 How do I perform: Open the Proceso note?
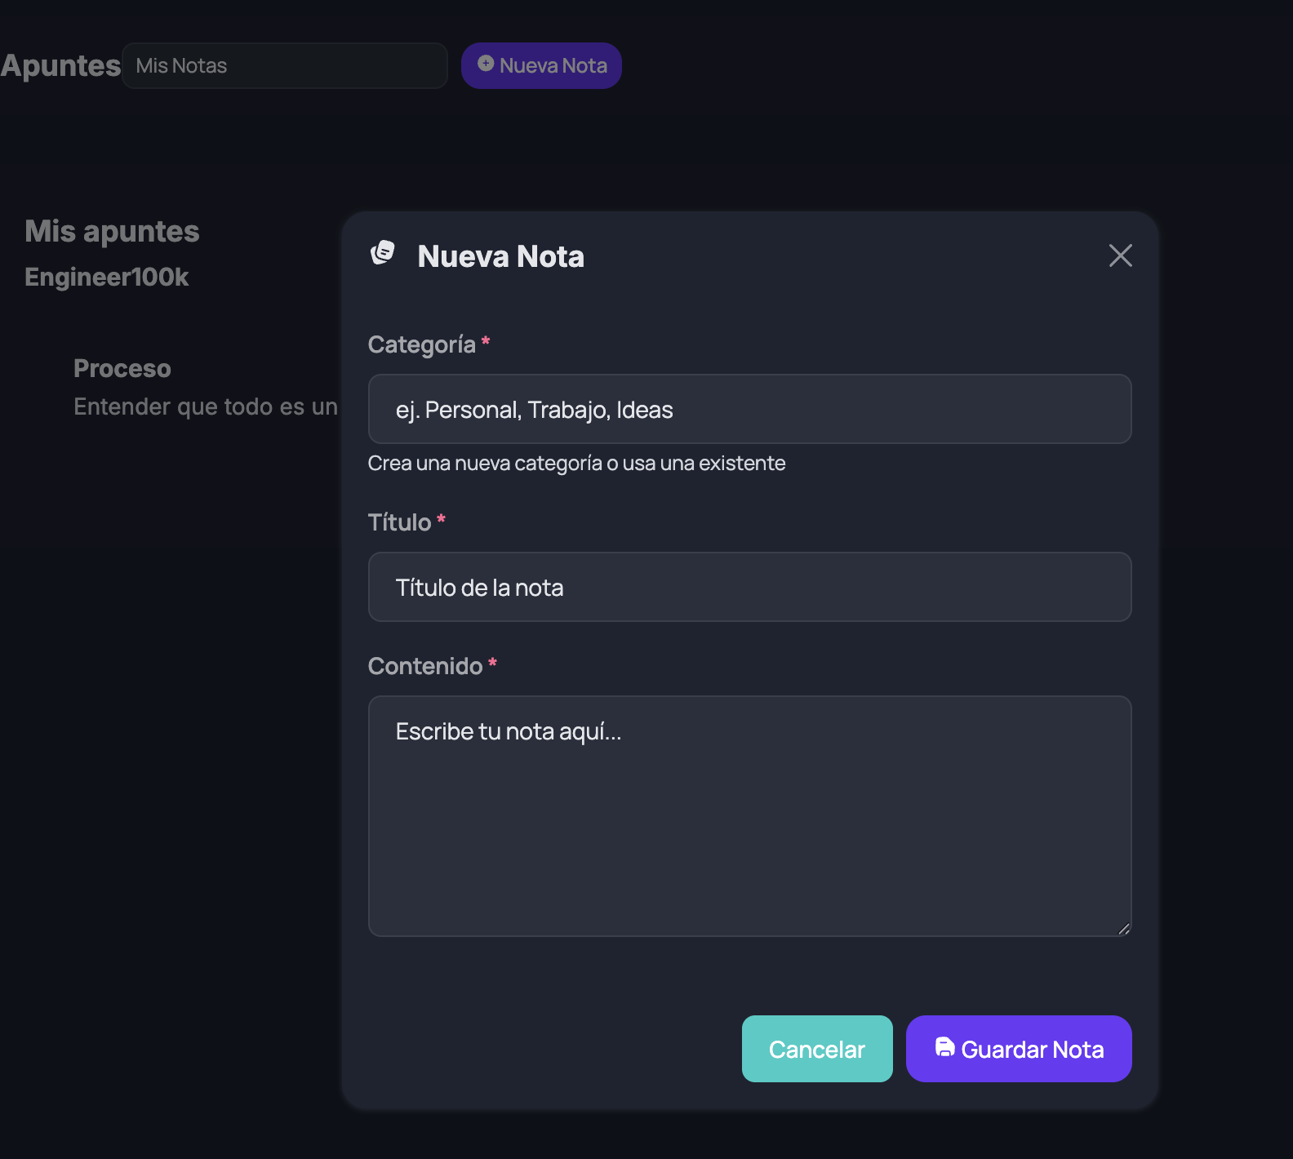122,369
